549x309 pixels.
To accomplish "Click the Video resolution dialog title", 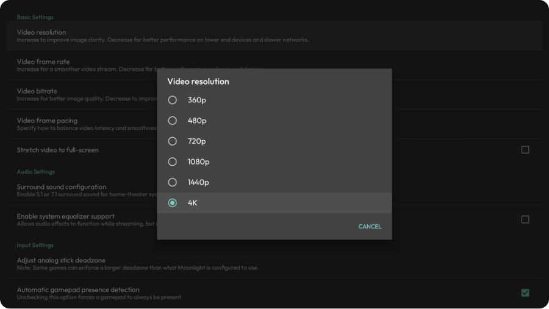I will coord(198,82).
